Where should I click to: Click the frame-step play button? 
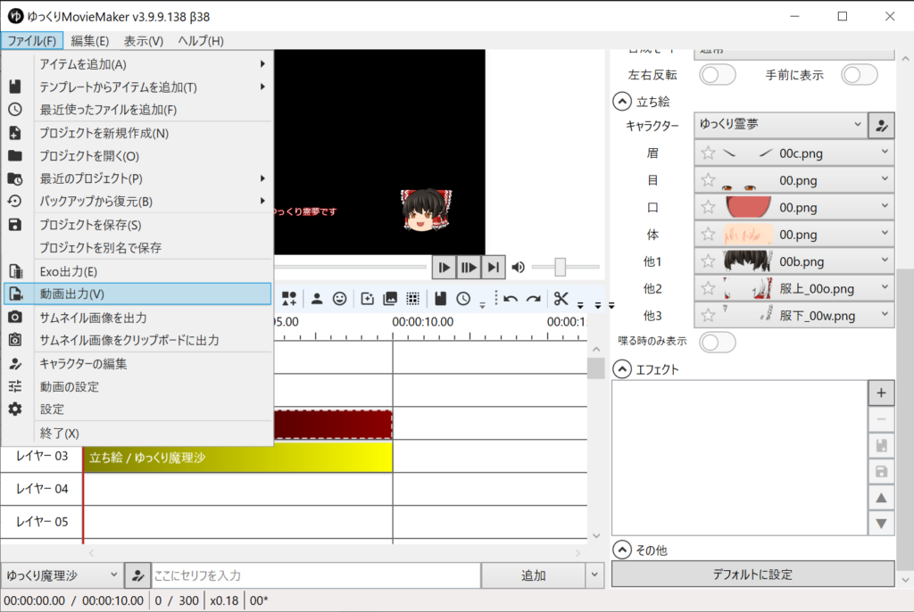tap(469, 268)
